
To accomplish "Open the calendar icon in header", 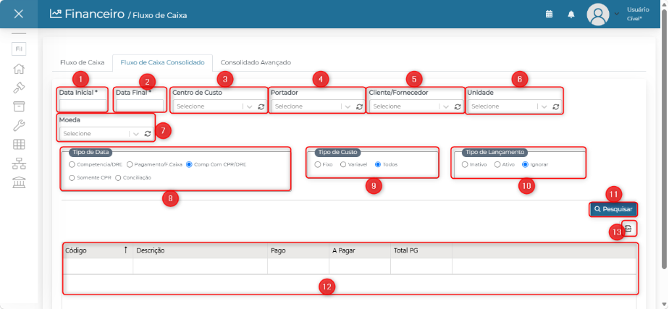I will coord(549,14).
